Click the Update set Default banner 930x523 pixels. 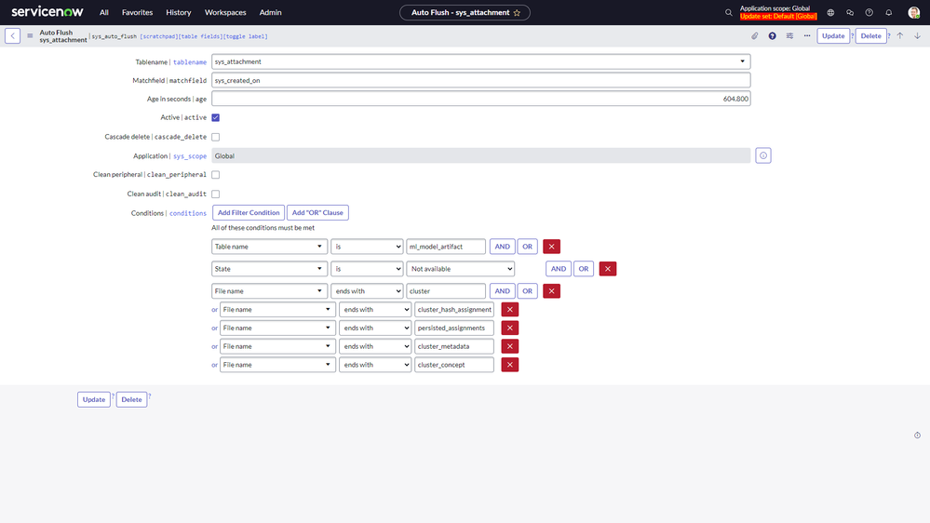click(x=778, y=17)
